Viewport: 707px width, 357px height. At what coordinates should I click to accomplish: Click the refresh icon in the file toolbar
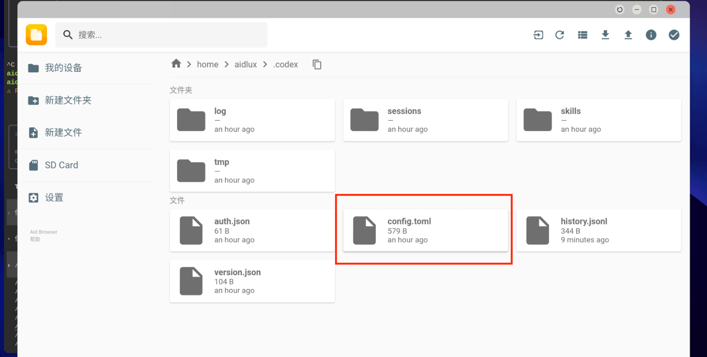(560, 35)
